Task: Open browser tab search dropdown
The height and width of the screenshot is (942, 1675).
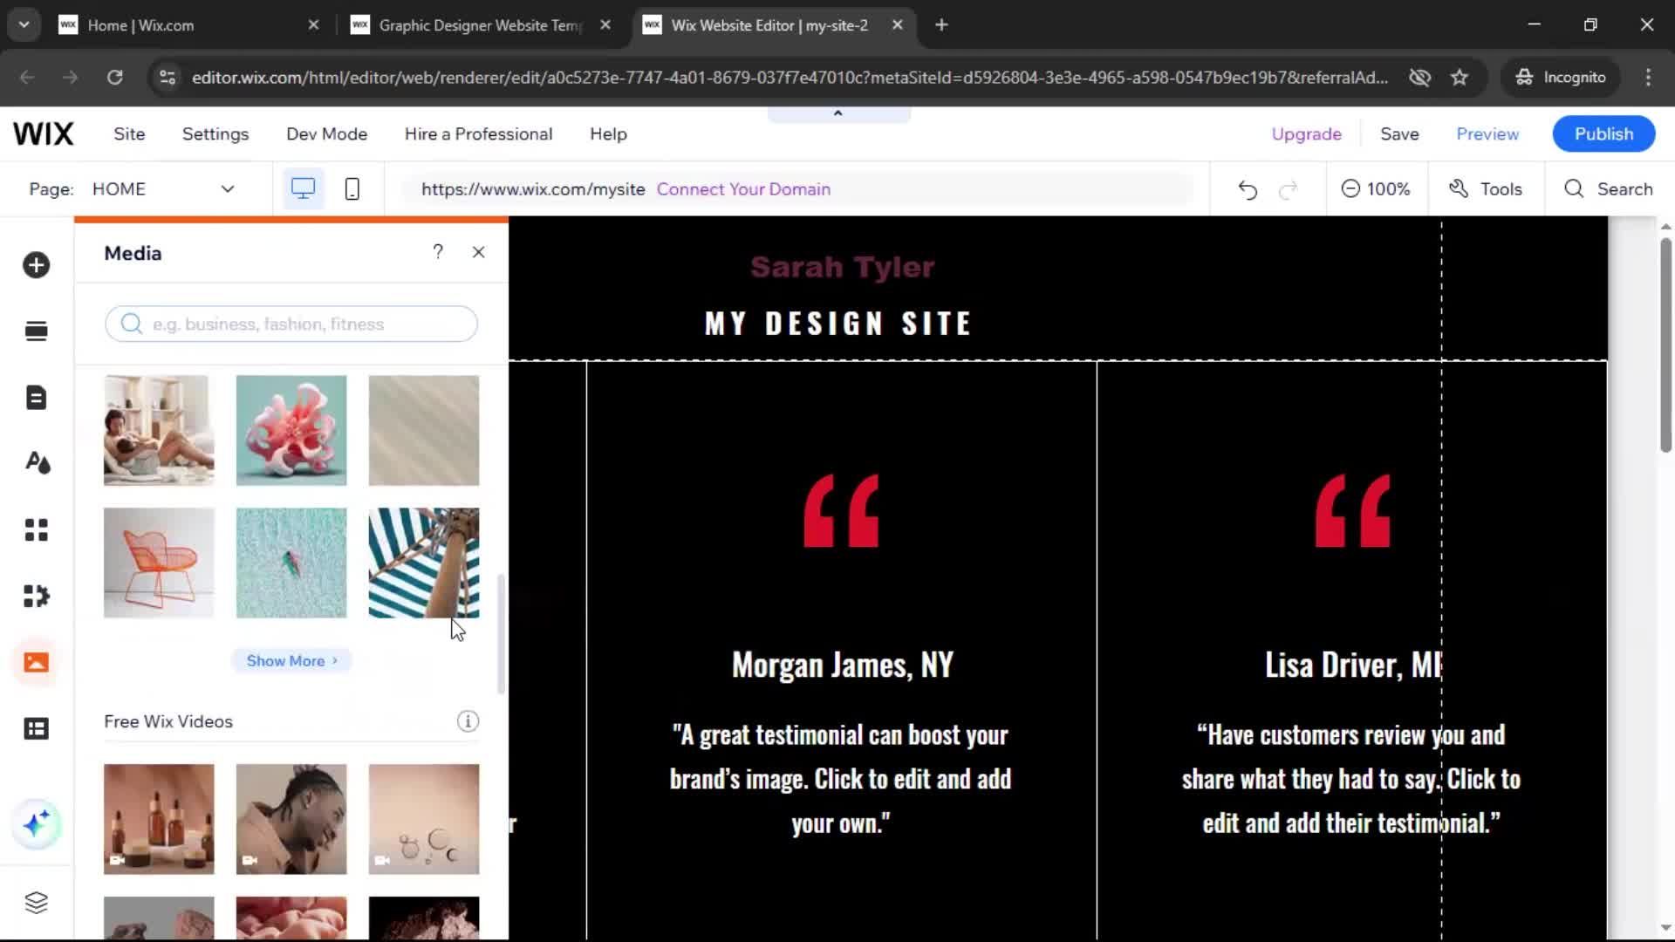Action: pyautogui.click(x=24, y=25)
